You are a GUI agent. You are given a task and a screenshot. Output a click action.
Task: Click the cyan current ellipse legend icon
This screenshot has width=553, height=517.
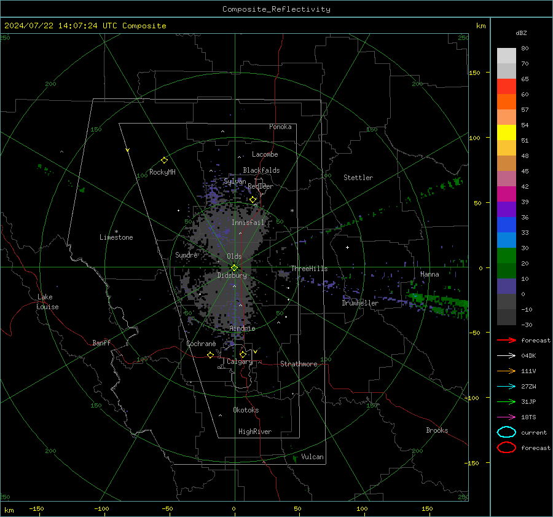(506, 432)
